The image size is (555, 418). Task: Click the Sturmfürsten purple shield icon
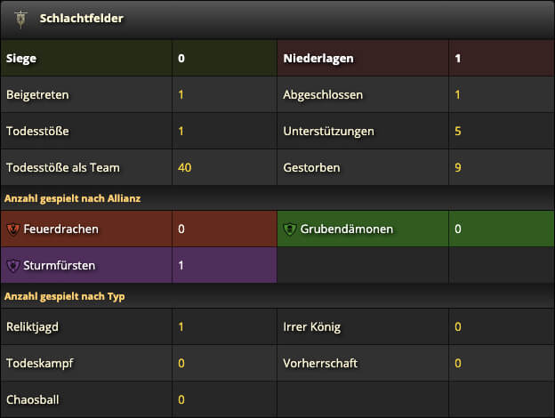coord(13,265)
